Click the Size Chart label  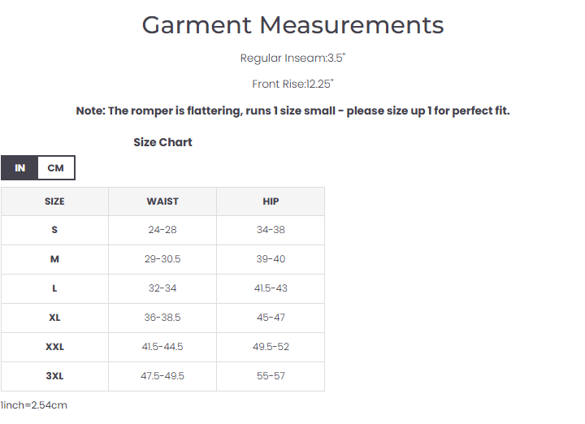pyautogui.click(x=162, y=142)
